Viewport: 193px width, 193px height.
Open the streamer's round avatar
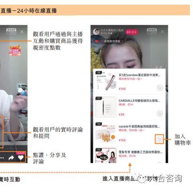point(96,32)
